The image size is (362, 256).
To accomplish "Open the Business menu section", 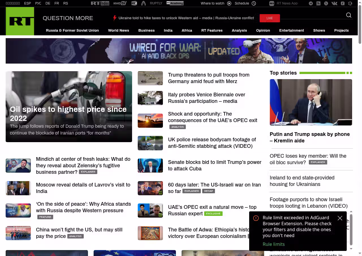I will click(146, 31).
